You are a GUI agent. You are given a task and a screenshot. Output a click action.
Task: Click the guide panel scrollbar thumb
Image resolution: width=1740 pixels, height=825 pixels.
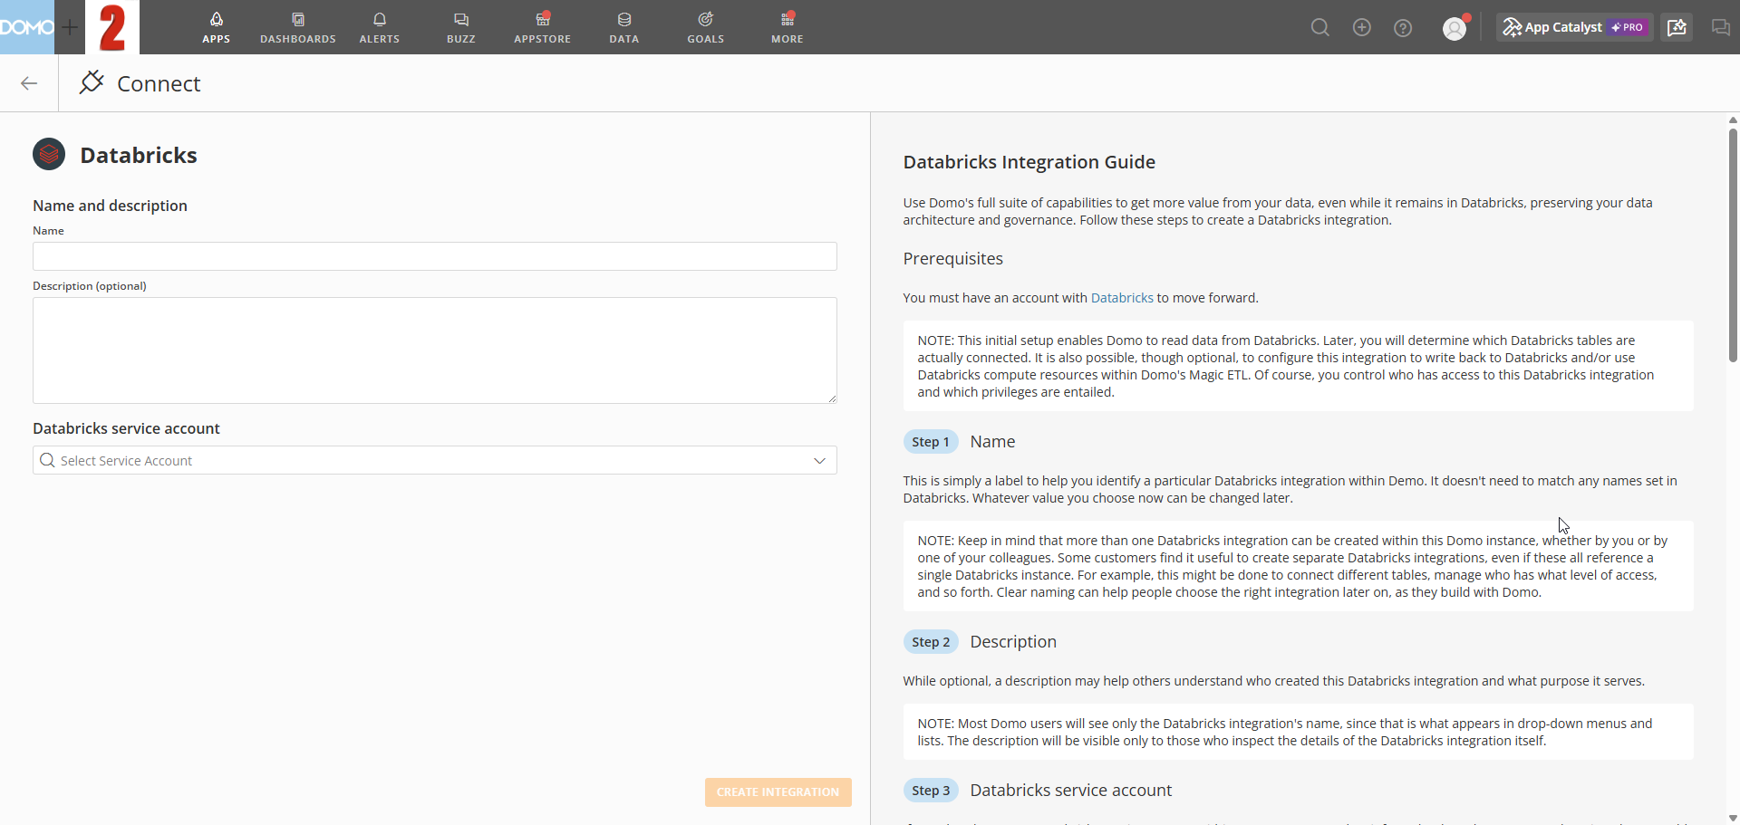(x=1733, y=245)
